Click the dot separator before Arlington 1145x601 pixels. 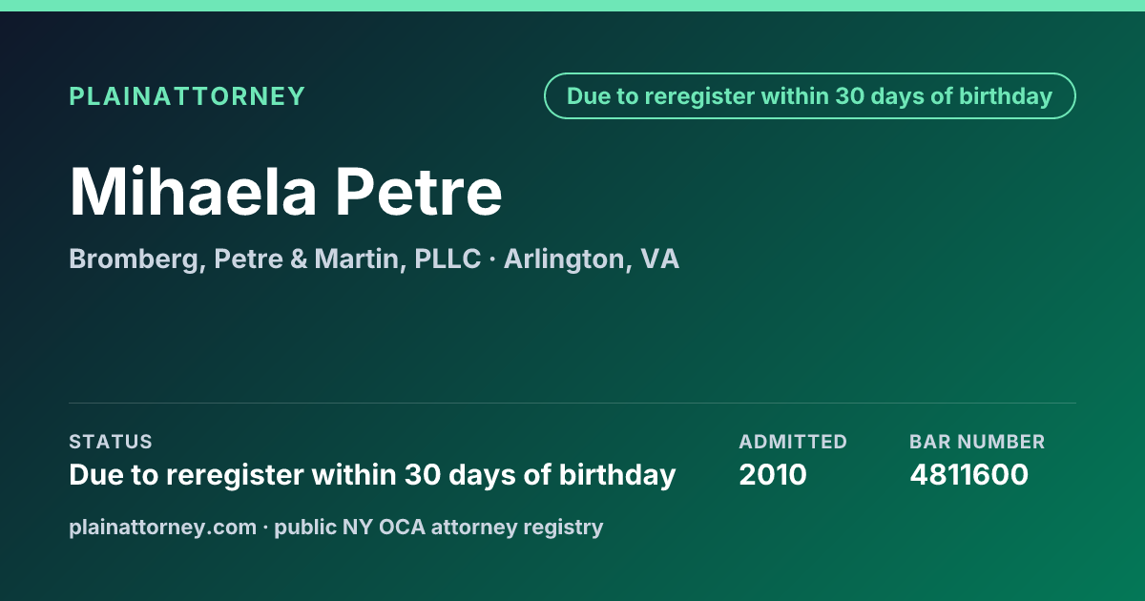point(492,259)
